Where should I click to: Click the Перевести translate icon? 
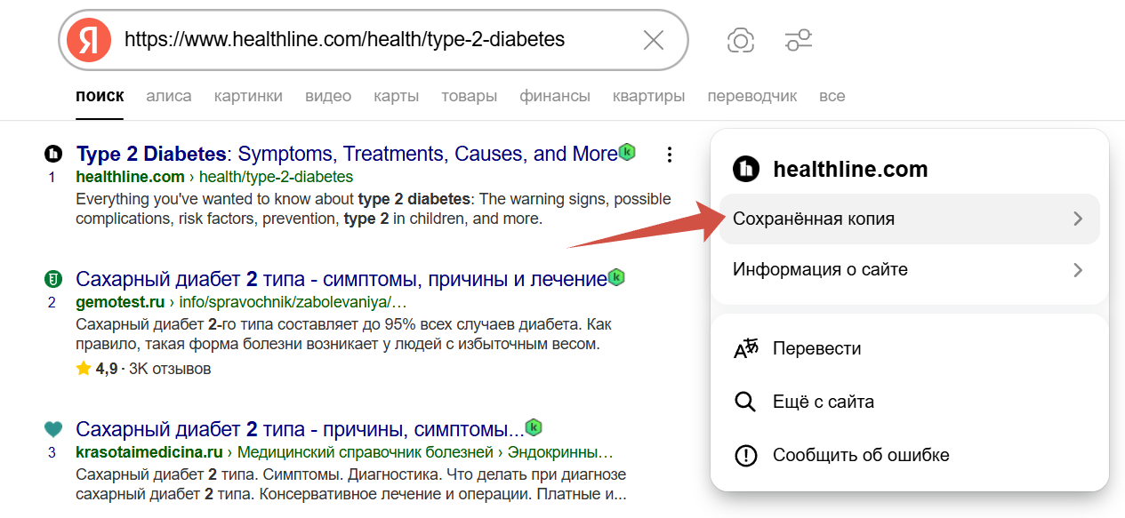(x=745, y=349)
